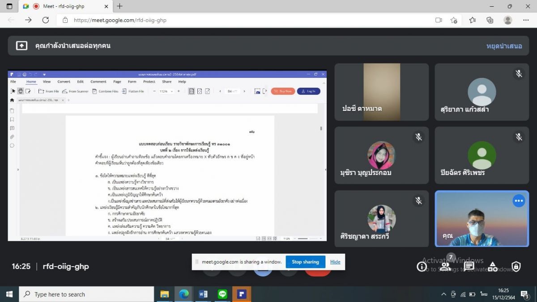Select the shared PDF presentation tile
Screen dimensions: 537x302
pos(167,156)
